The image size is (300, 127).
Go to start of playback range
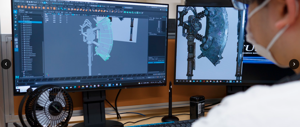154,74
